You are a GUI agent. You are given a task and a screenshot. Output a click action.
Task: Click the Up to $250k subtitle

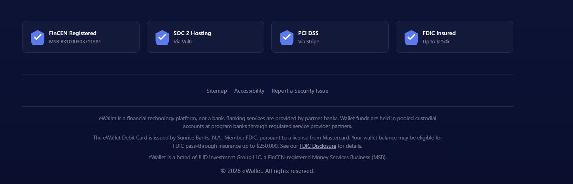point(436,41)
